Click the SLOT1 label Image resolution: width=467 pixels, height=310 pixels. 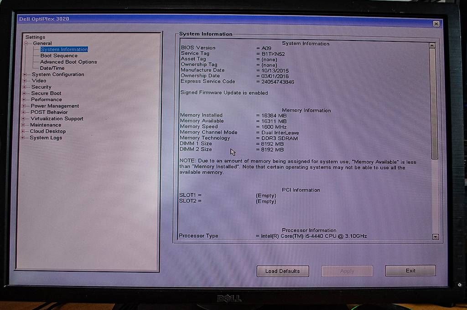[190, 195]
